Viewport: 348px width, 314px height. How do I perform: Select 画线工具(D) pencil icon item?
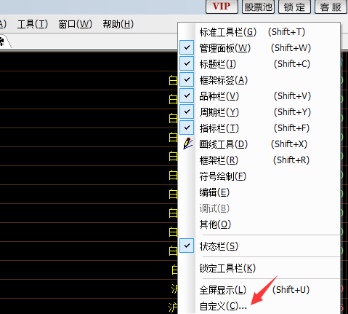(x=259, y=144)
